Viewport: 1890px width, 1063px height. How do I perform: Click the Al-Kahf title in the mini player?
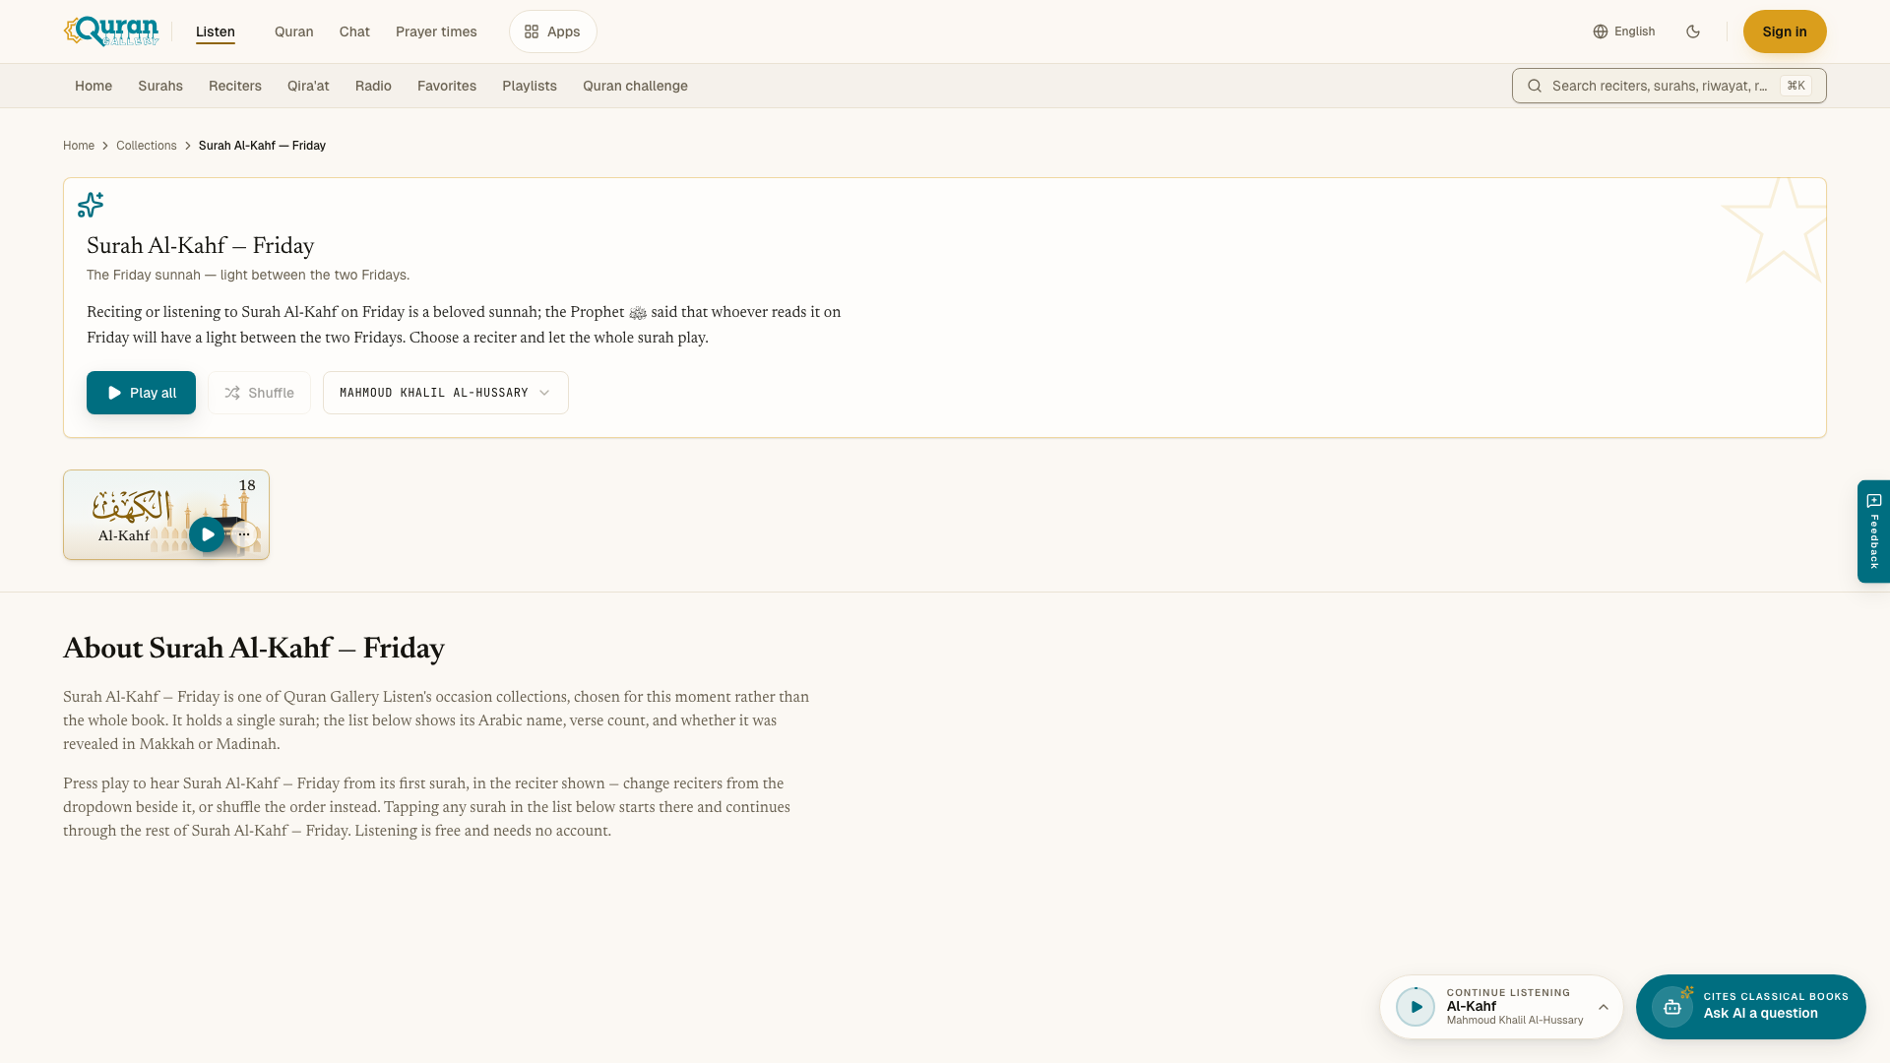tap(1472, 1006)
